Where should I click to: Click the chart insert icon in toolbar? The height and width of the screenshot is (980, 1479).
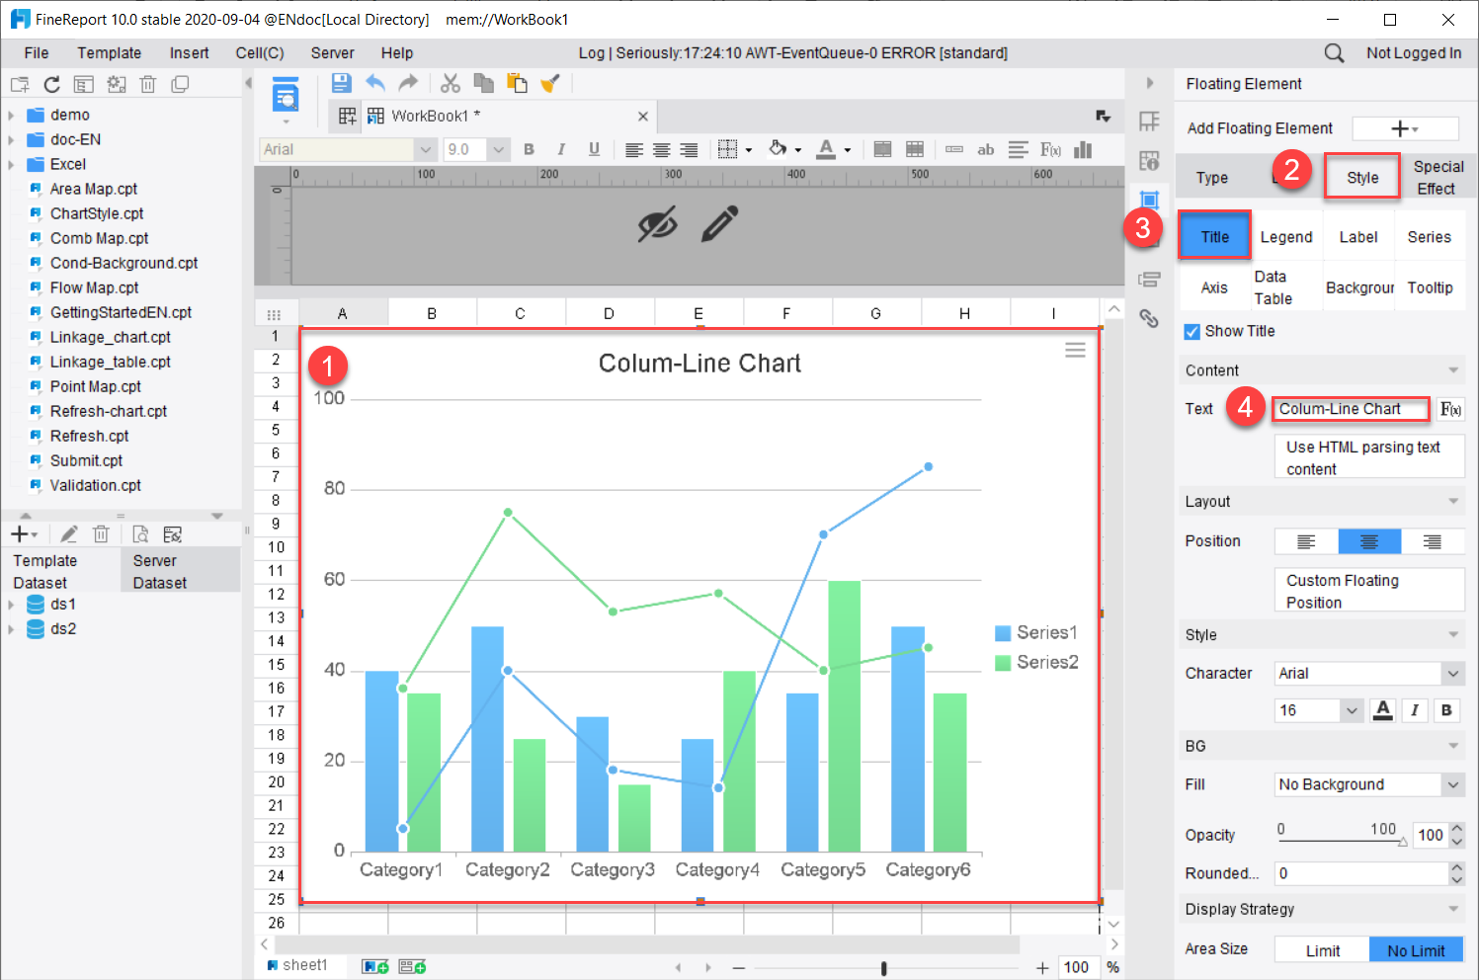pos(1083,149)
